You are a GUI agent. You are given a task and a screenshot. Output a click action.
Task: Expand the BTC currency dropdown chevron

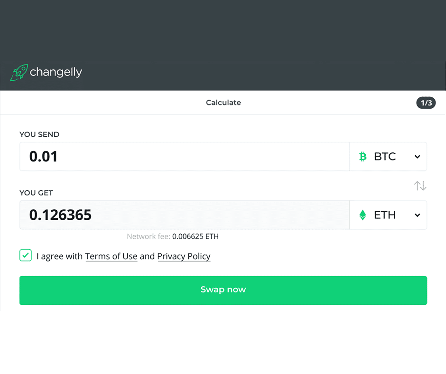tap(417, 157)
